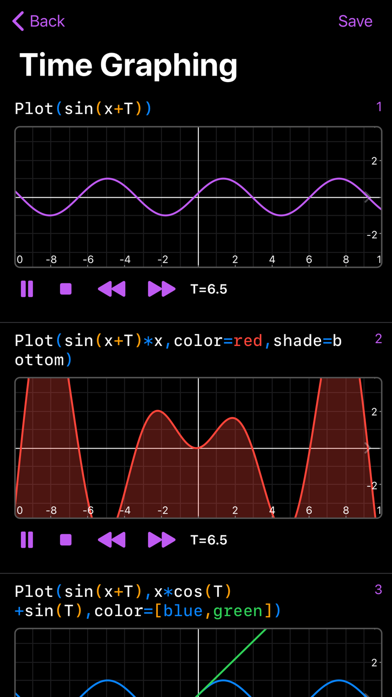392x697 pixels.
Task: Select line number 2 label
Action: tap(378, 338)
